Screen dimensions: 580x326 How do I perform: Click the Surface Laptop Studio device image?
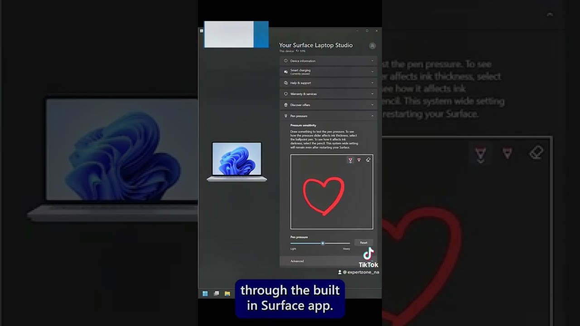coord(237,162)
